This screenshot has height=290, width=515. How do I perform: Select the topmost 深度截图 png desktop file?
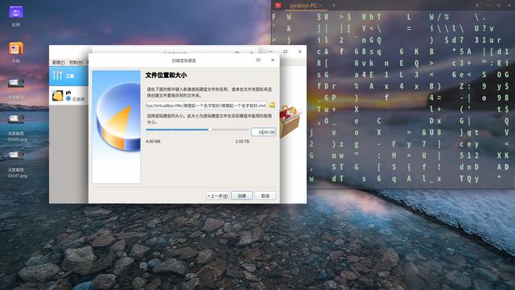click(17, 92)
